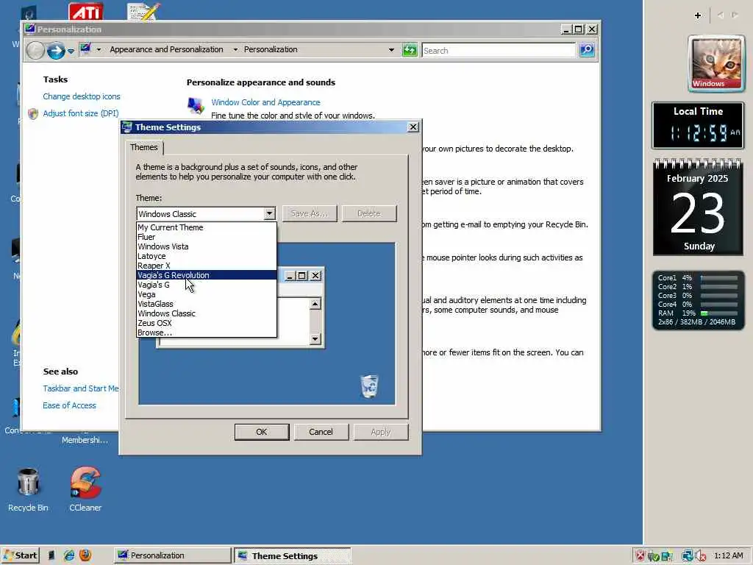Click the shield icon beside Adjust font size
The height and width of the screenshot is (565, 753).
point(32,114)
